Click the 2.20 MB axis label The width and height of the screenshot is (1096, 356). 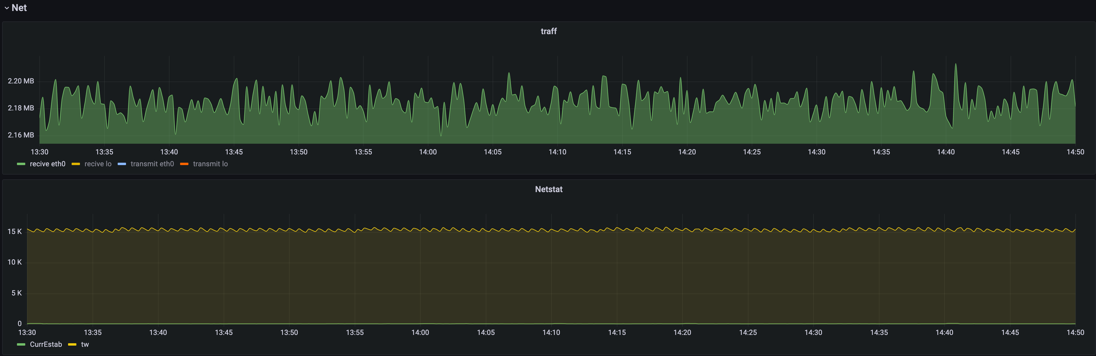[x=21, y=81]
